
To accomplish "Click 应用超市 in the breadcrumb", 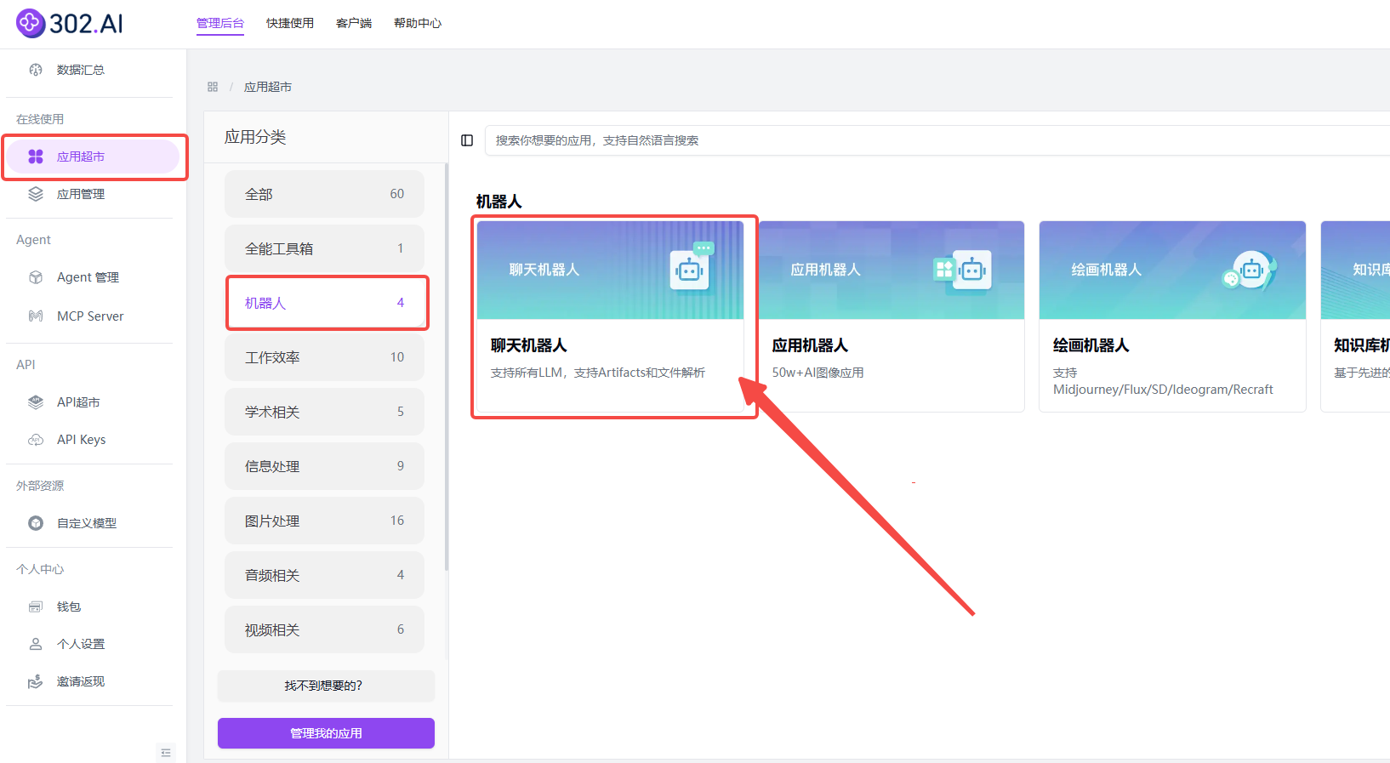I will (x=268, y=87).
